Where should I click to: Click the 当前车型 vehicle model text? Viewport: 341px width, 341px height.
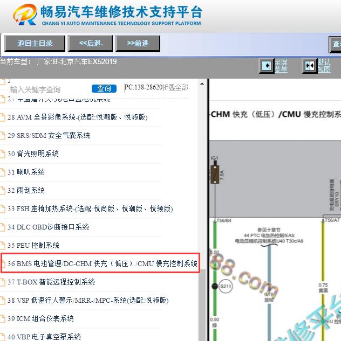58,62
